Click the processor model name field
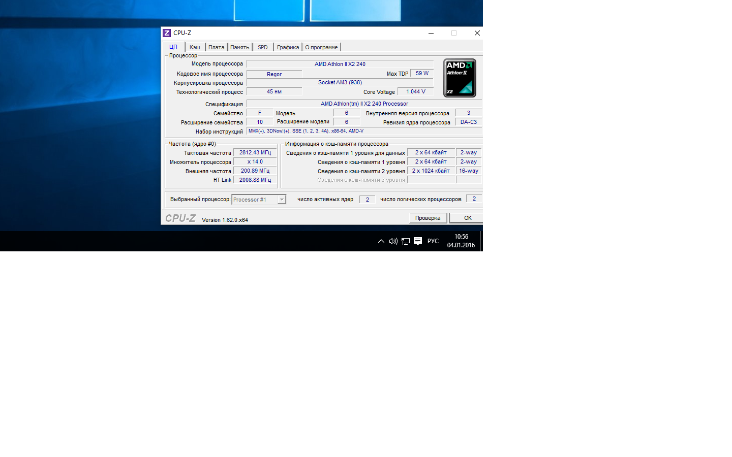This screenshot has width=732, height=457. coord(340,64)
